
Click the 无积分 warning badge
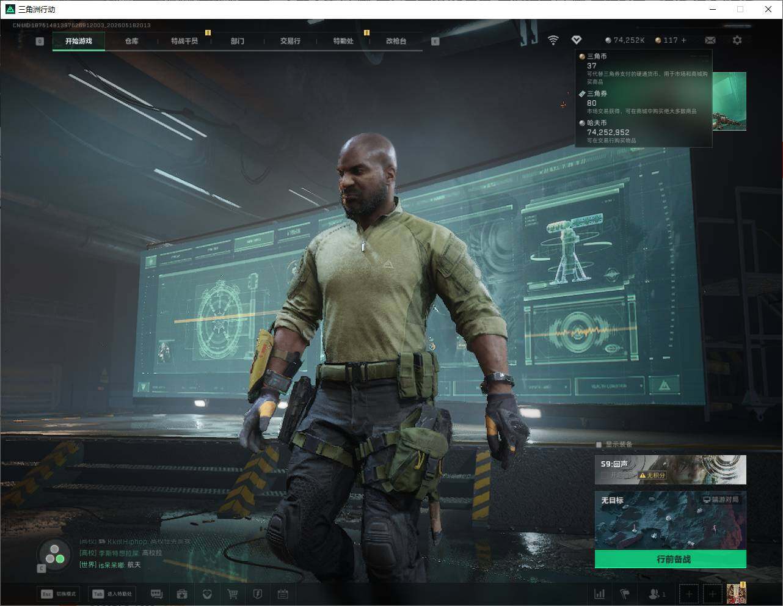(652, 475)
